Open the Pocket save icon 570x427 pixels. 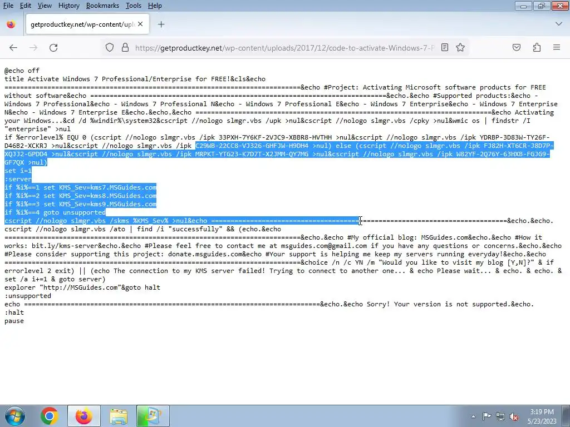[517, 48]
